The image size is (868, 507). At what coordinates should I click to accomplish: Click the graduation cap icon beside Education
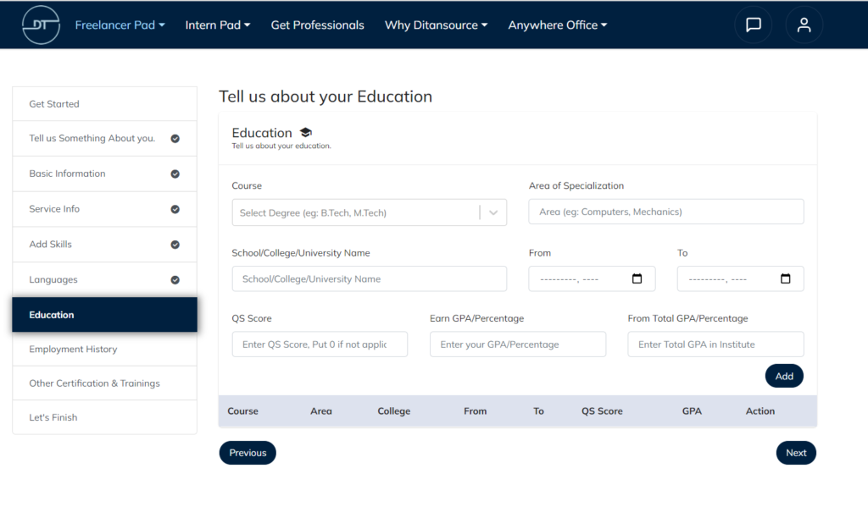305,131
